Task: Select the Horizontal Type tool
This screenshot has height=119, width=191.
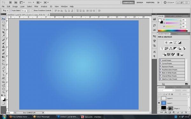Action: pos(4,71)
